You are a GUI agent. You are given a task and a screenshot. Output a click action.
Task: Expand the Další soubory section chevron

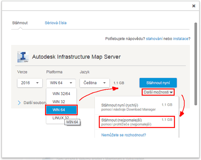(19, 103)
